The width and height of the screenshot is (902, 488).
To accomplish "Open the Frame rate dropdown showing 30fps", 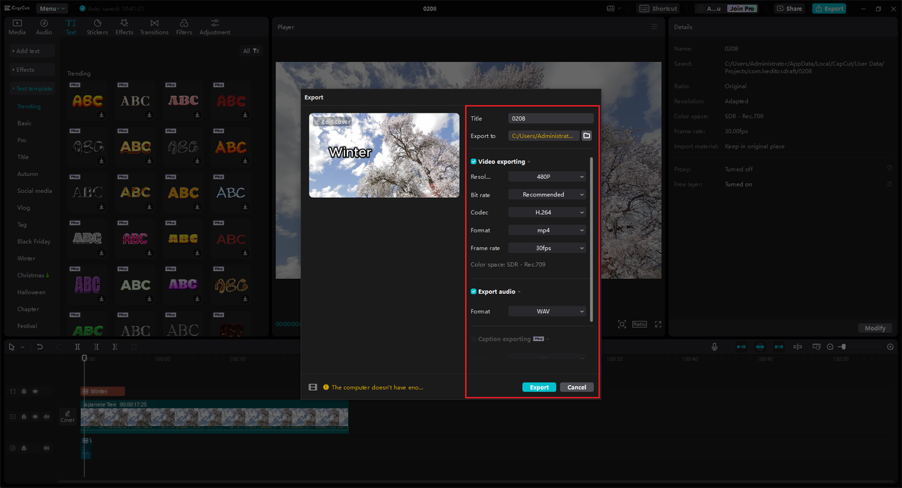I will point(547,248).
